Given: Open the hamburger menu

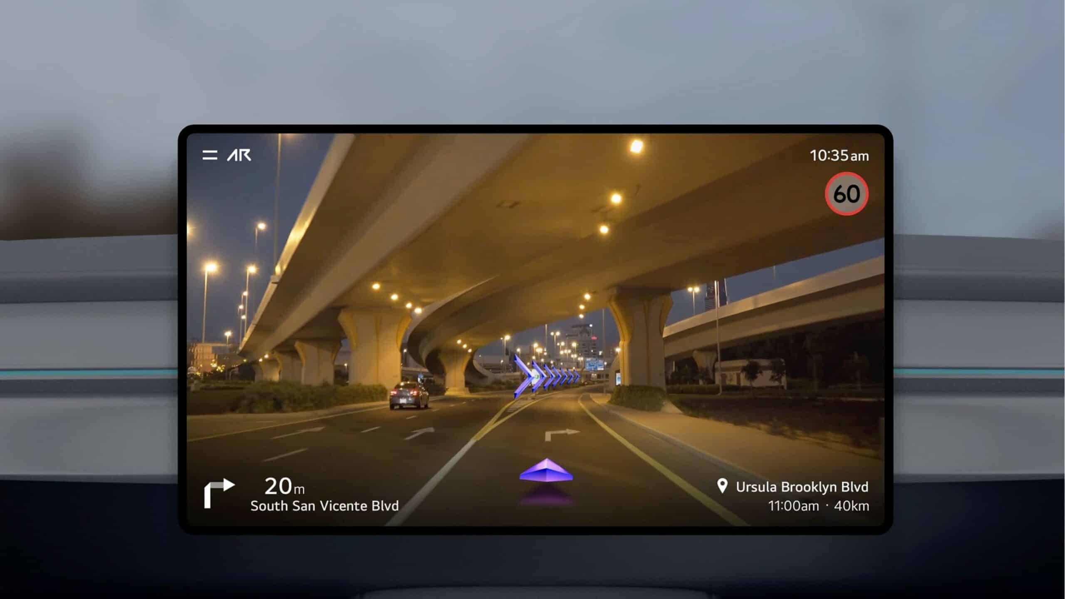Looking at the screenshot, I should [210, 154].
